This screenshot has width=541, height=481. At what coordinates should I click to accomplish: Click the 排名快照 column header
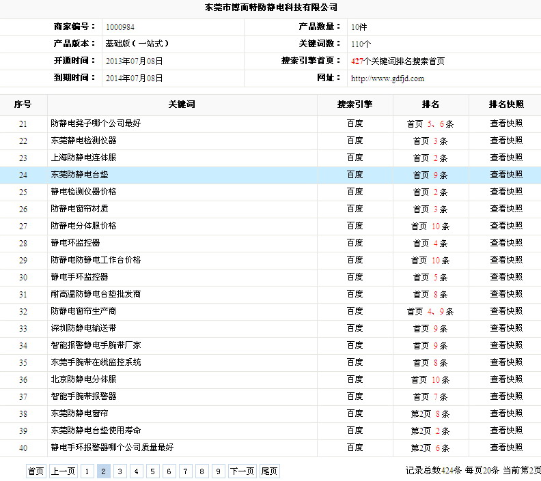(x=506, y=104)
